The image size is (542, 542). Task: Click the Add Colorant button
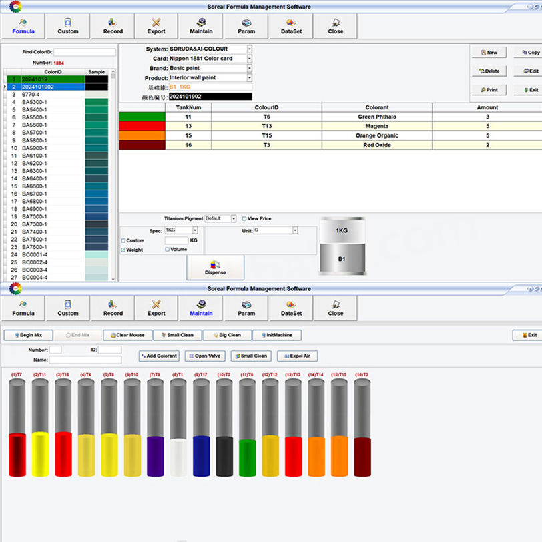[x=160, y=356]
